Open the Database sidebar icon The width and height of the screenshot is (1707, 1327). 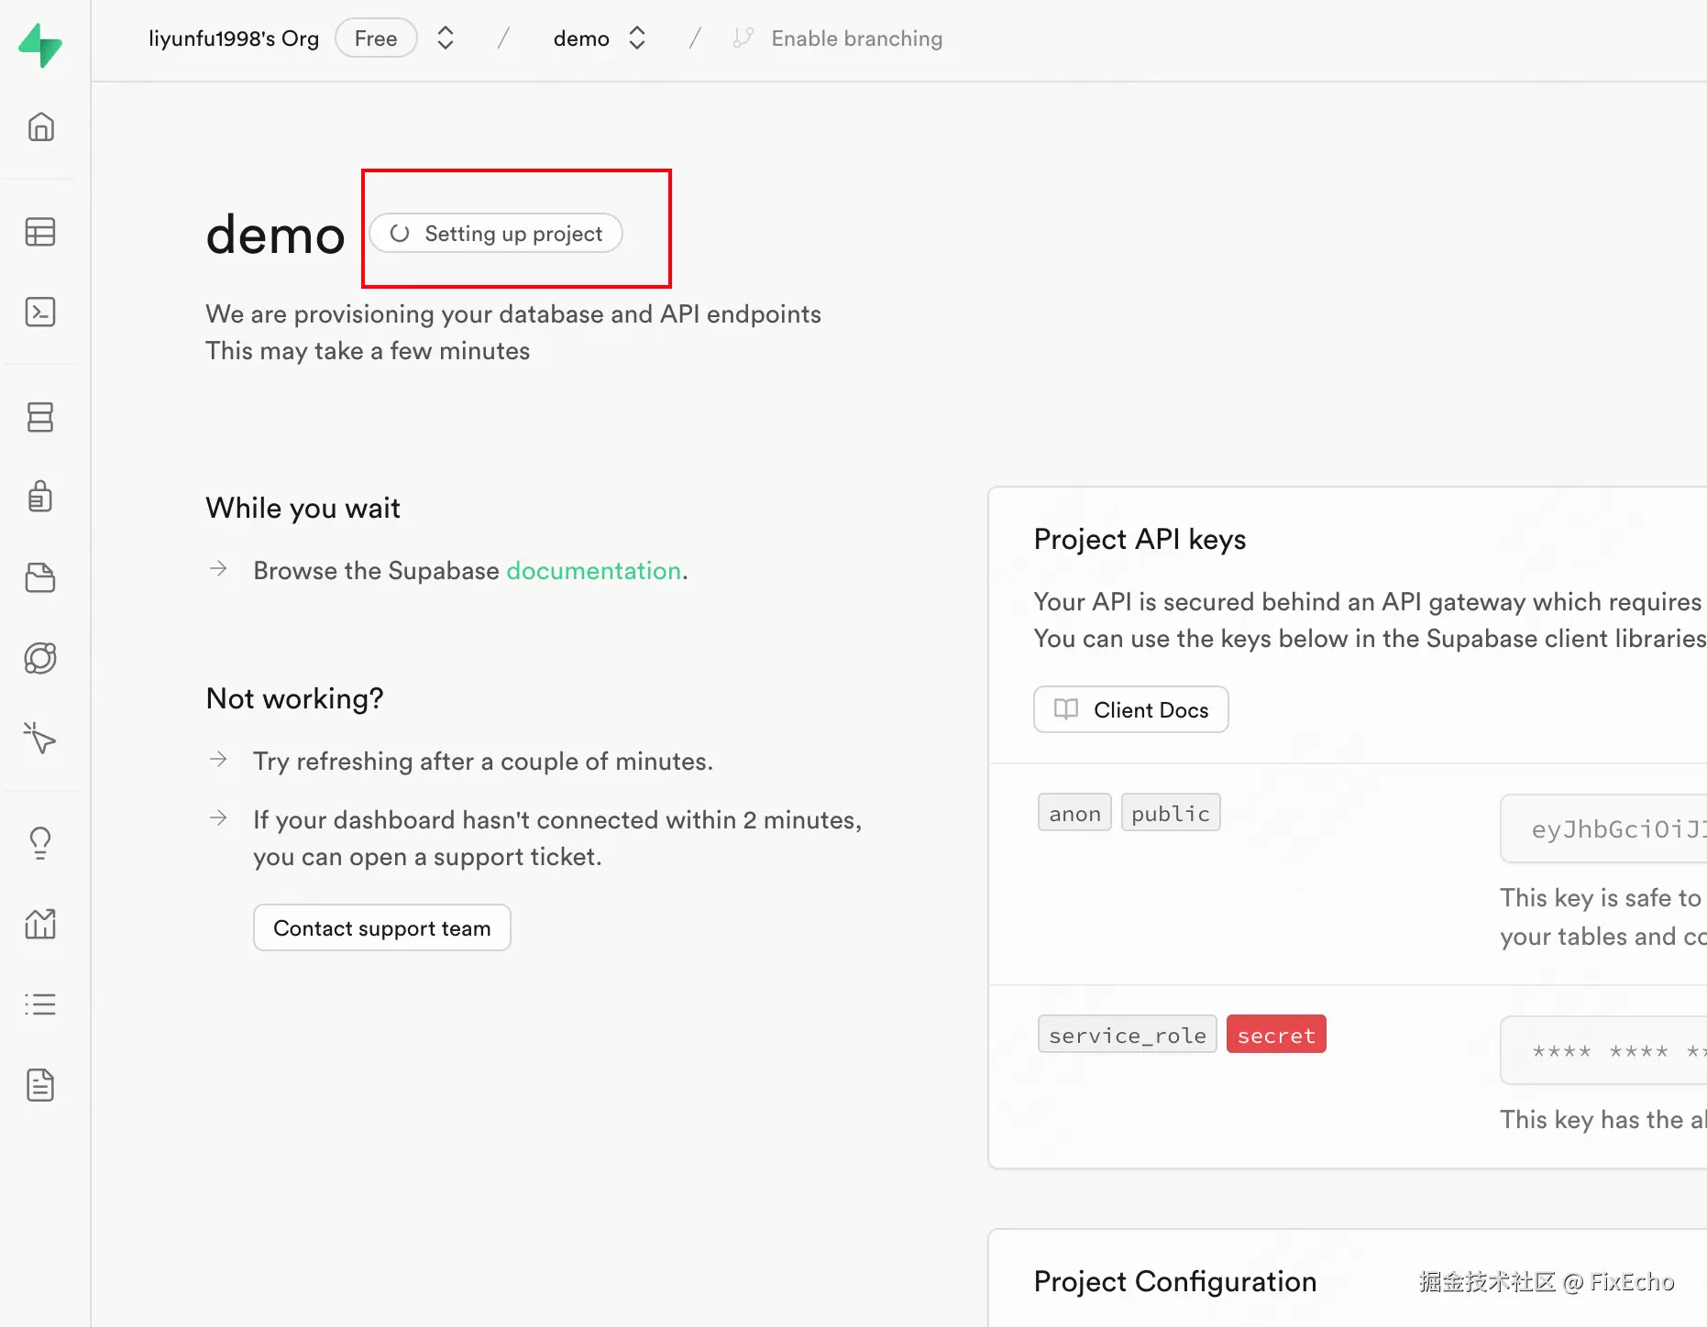click(x=40, y=417)
